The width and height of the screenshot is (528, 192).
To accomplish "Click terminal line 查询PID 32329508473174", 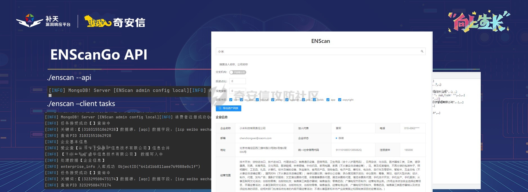I will 78,185.
